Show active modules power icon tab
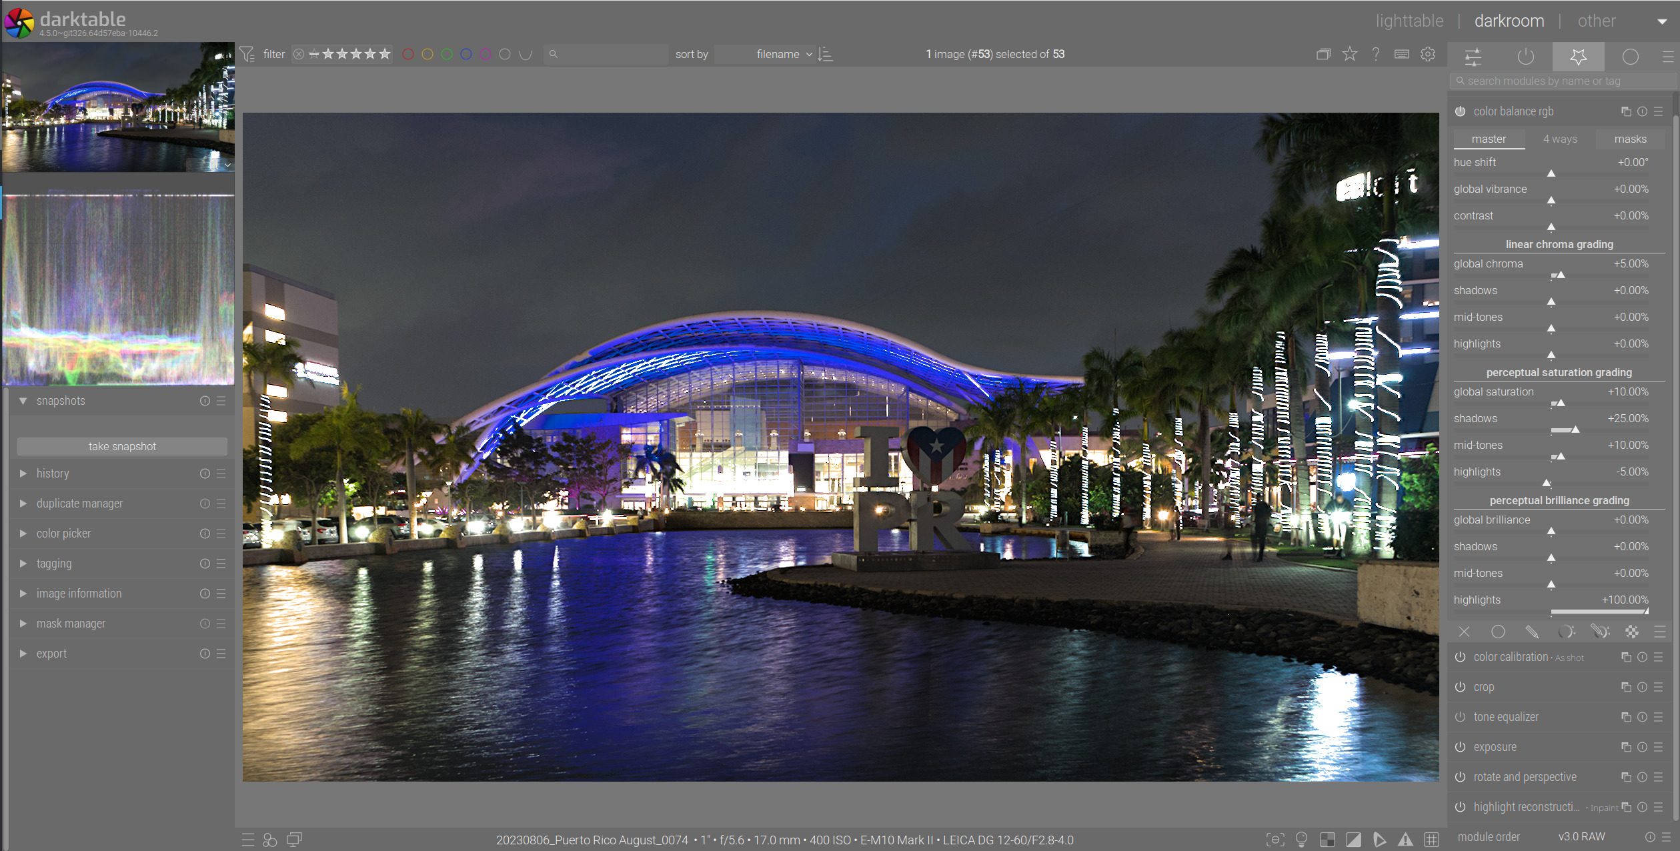The height and width of the screenshot is (851, 1680). pyautogui.click(x=1525, y=57)
